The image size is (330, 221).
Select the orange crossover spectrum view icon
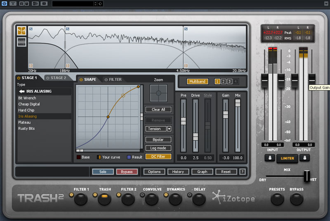point(21,31)
